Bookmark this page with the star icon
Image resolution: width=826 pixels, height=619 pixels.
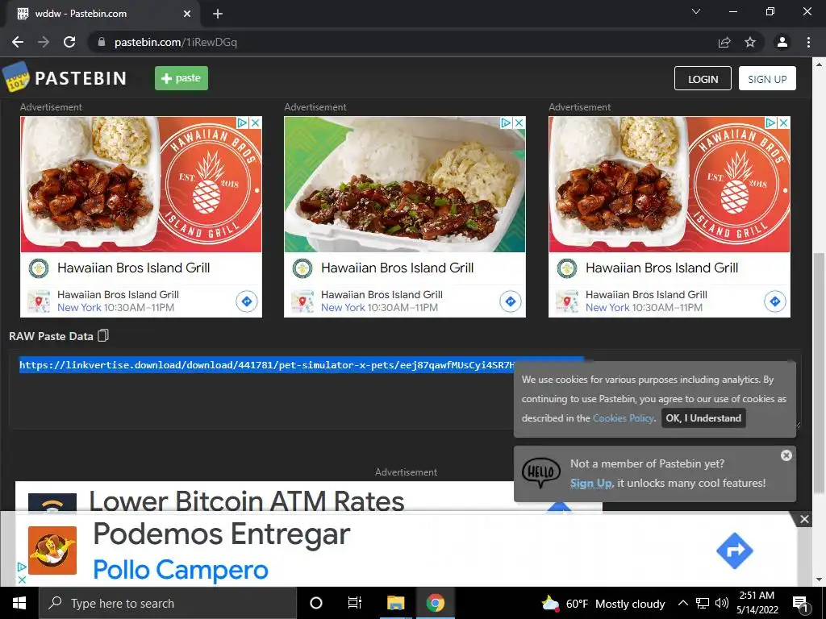click(750, 42)
